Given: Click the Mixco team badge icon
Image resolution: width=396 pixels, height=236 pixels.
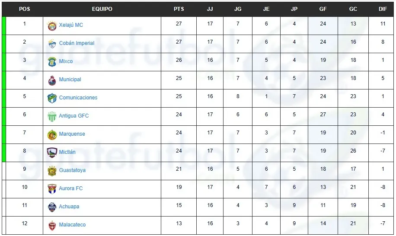Looking at the screenshot, I should point(52,62).
